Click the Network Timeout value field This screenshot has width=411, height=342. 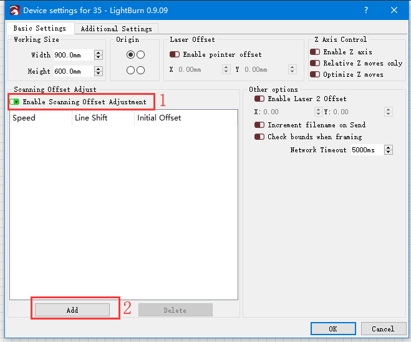click(367, 150)
